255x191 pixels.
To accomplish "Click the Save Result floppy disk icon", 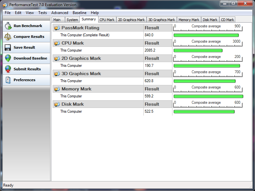I will 8,47.
